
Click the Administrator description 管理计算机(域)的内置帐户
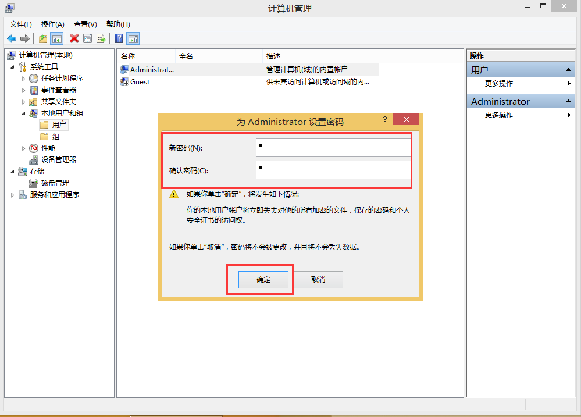[307, 69]
